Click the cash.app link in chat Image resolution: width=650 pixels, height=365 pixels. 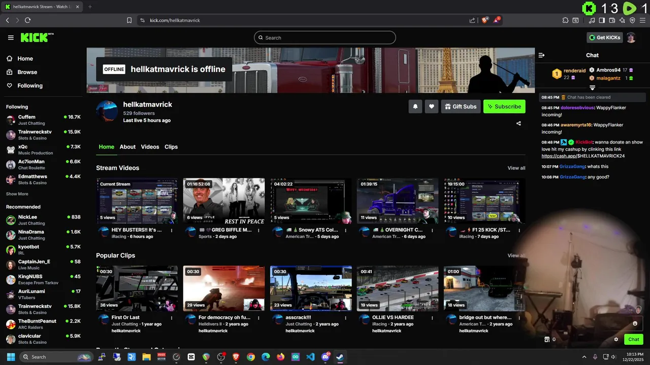click(x=583, y=156)
